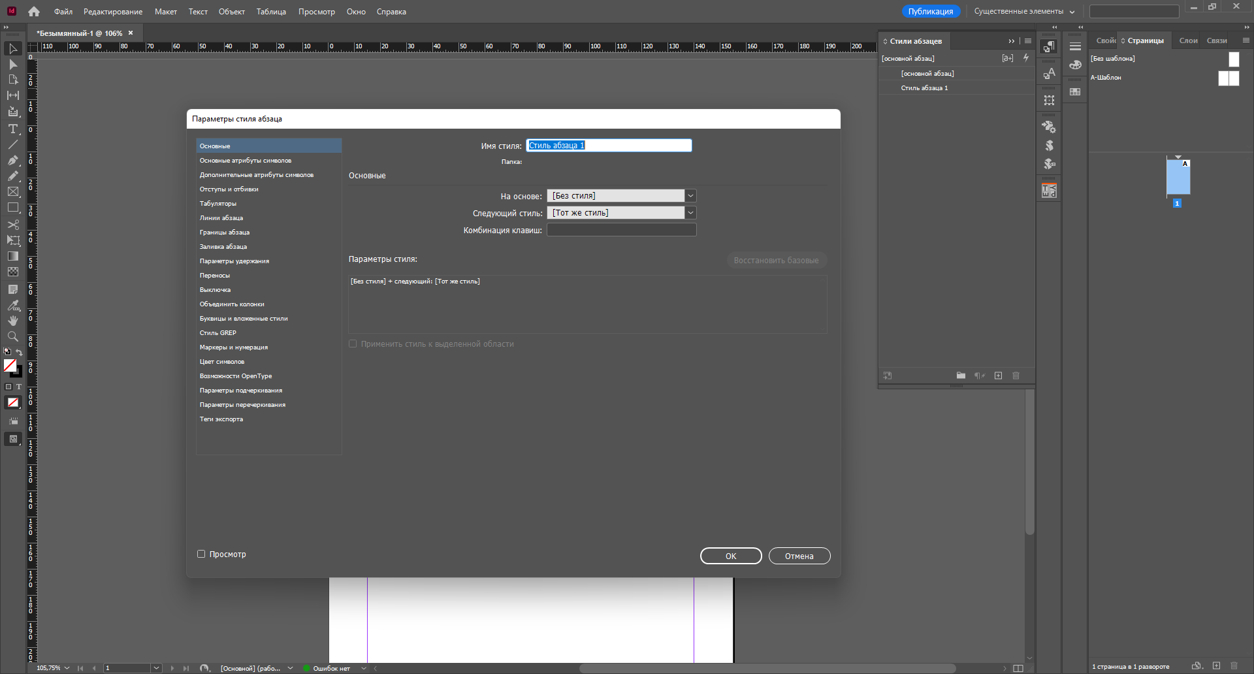Enable the Просмотр preview checkbox
Screen dimensions: 1254x674
pos(201,554)
